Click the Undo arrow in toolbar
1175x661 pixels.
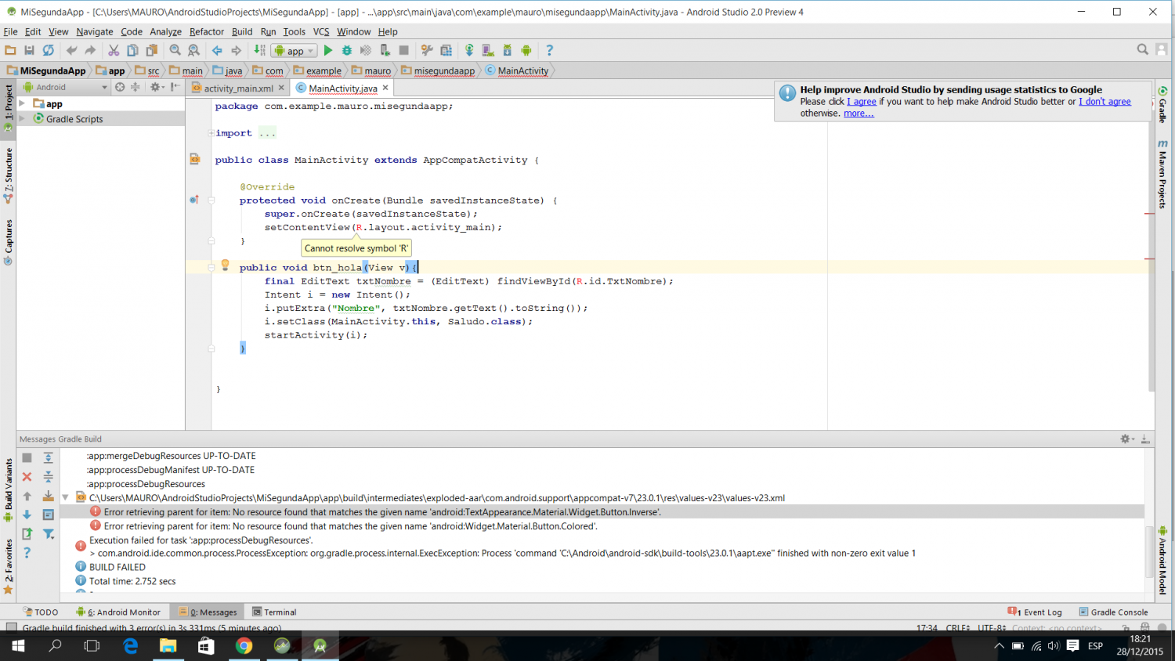click(x=71, y=50)
